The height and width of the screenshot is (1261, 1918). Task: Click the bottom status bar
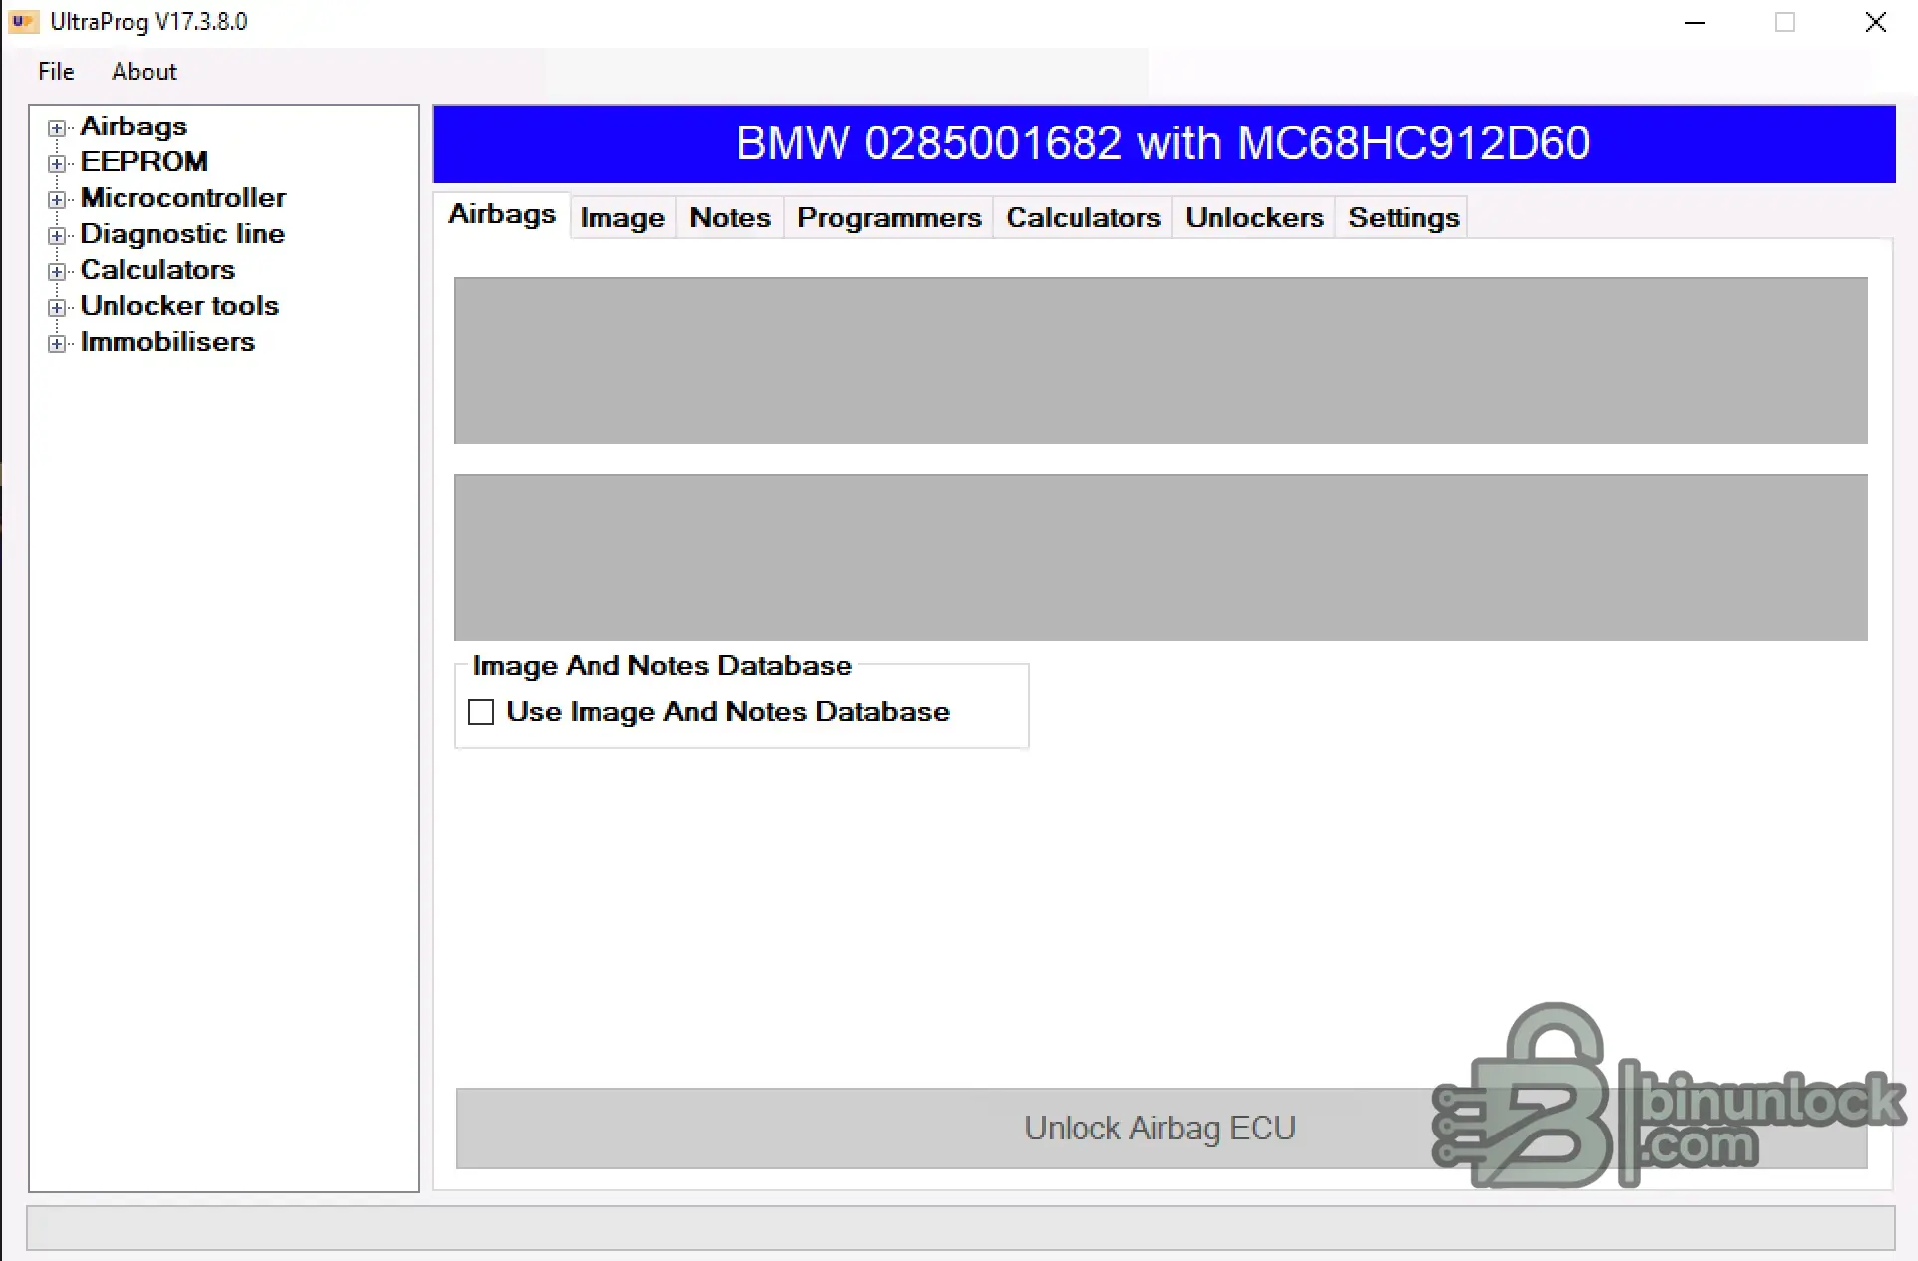[961, 1228]
